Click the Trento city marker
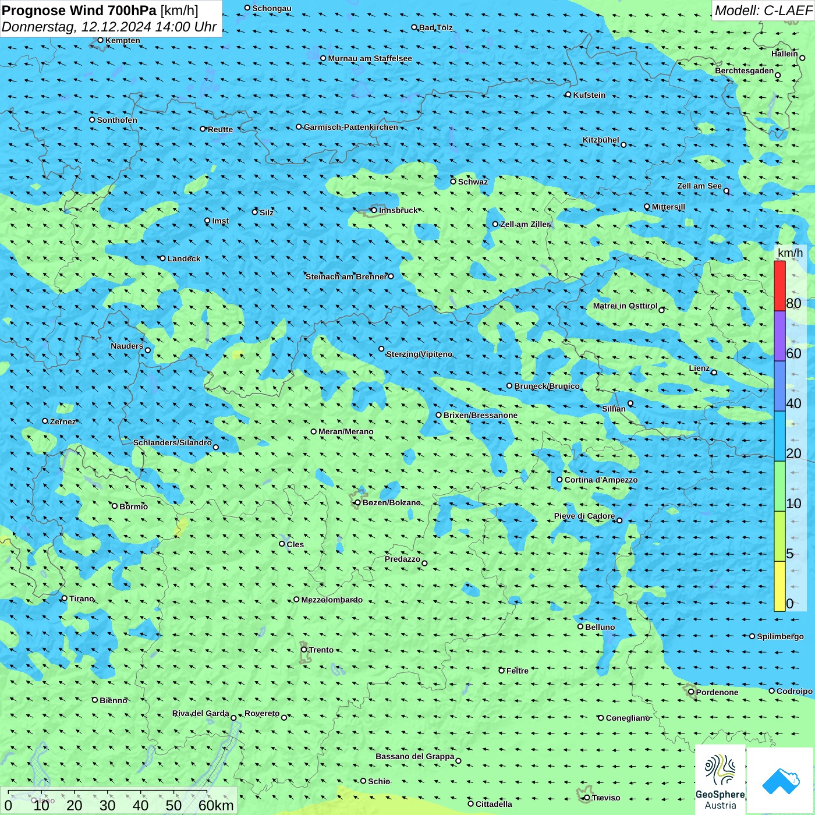815x815 pixels. click(x=304, y=650)
